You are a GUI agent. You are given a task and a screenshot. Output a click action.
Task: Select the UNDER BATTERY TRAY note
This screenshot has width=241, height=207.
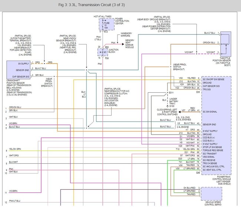click(174, 101)
